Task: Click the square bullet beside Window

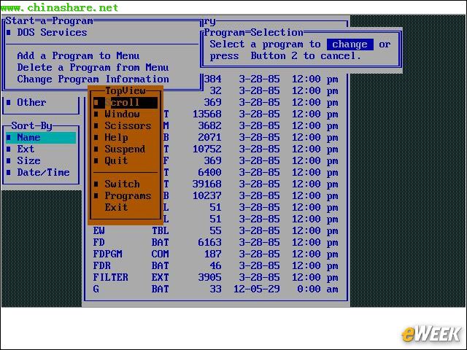Action: tap(96, 114)
